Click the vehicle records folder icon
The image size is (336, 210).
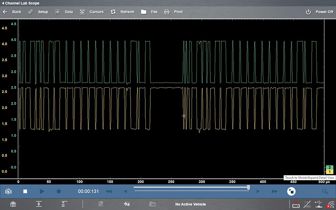(152, 204)
